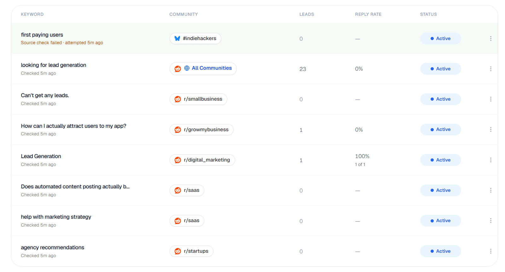Sort by the LEADS column header
The image size is (505, 272).
coord(307,14)
